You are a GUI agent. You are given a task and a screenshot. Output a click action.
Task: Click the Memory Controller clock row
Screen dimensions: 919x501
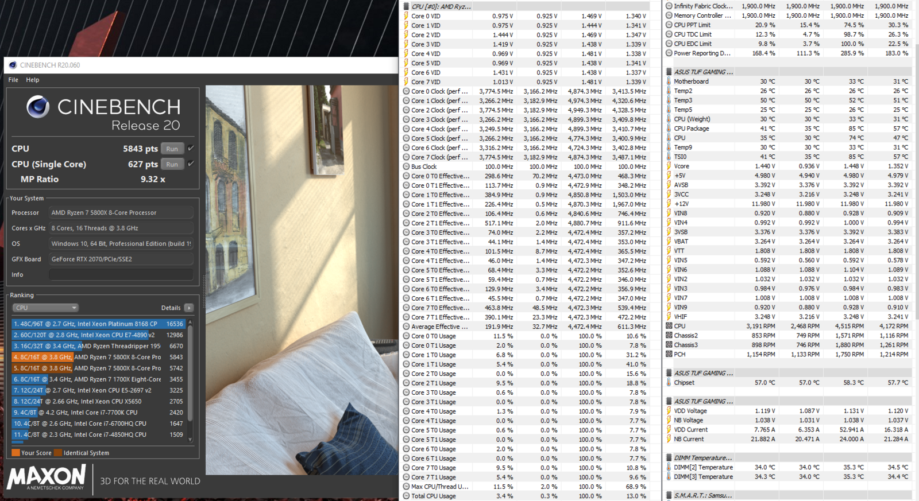coord(788,15)
